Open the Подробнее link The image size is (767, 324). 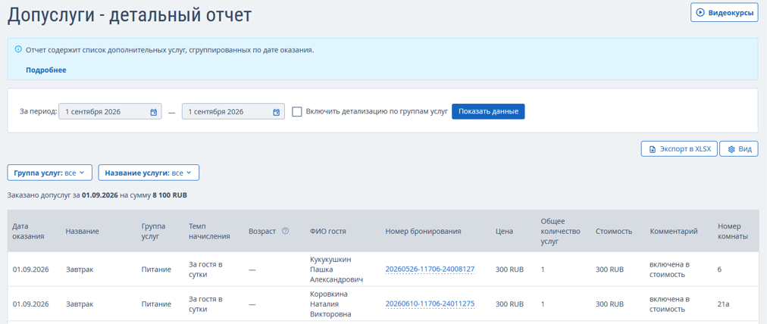(x=46, y=70)
